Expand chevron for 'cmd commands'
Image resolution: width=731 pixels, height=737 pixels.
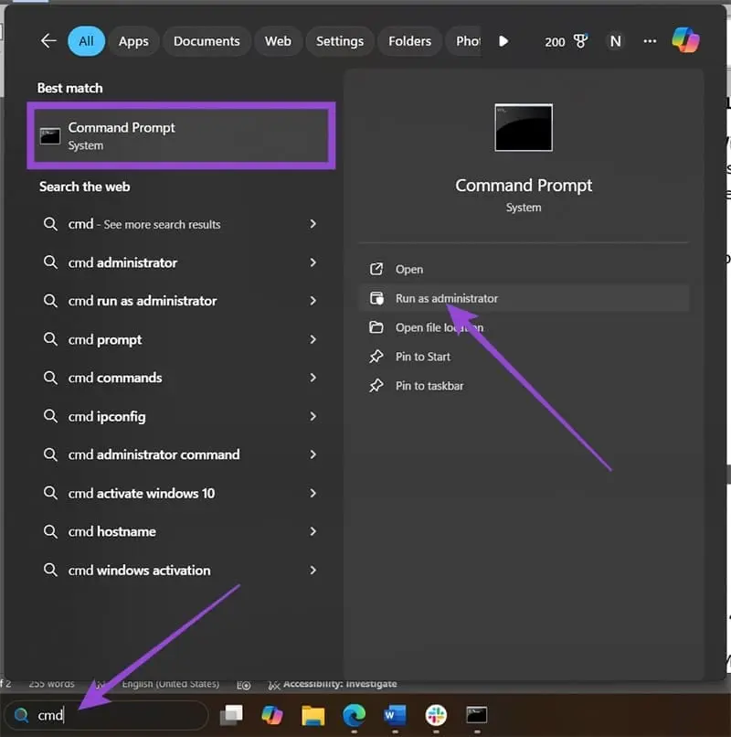point(313,378)
